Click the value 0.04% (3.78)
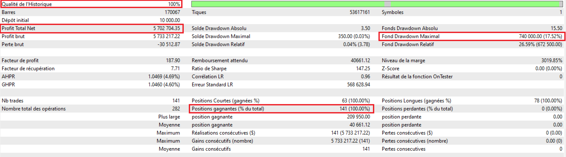Image resolution: width=566 pixels, height=157 pixels. tap(357, 44)
